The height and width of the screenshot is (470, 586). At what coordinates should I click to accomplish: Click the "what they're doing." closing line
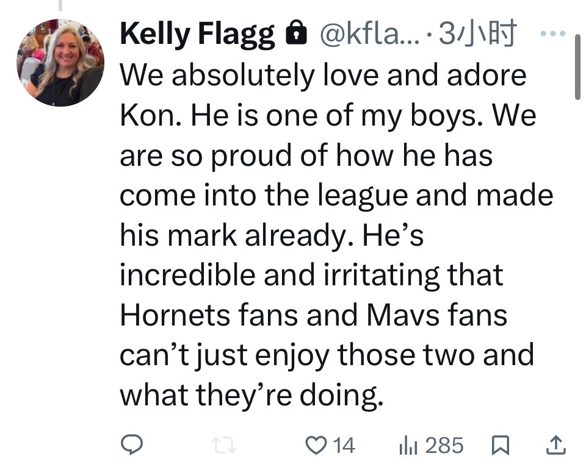pyautogui.click(x=251, y=396)
